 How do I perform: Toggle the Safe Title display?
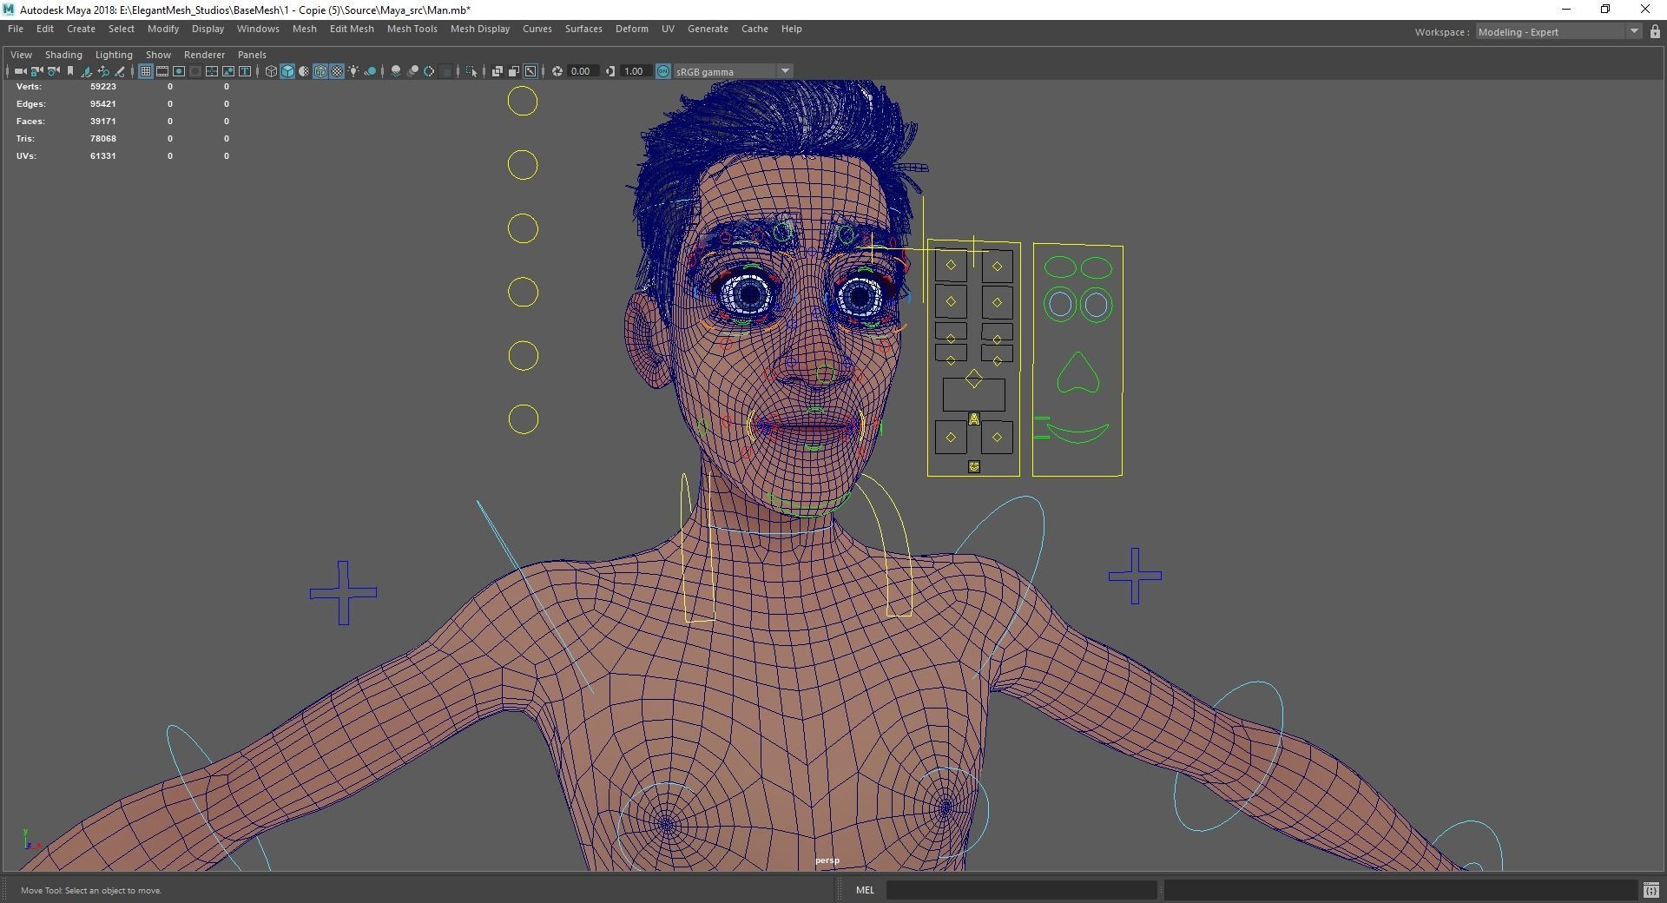245,71
